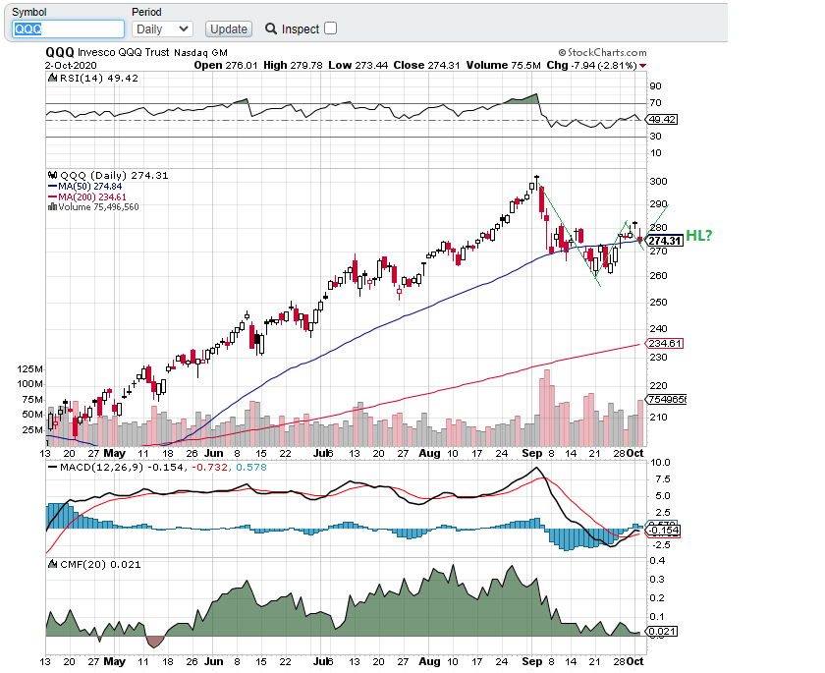Click the Jun label on price chart axis
The height and width of the screenshot is (673, 825).
[214, 453]
